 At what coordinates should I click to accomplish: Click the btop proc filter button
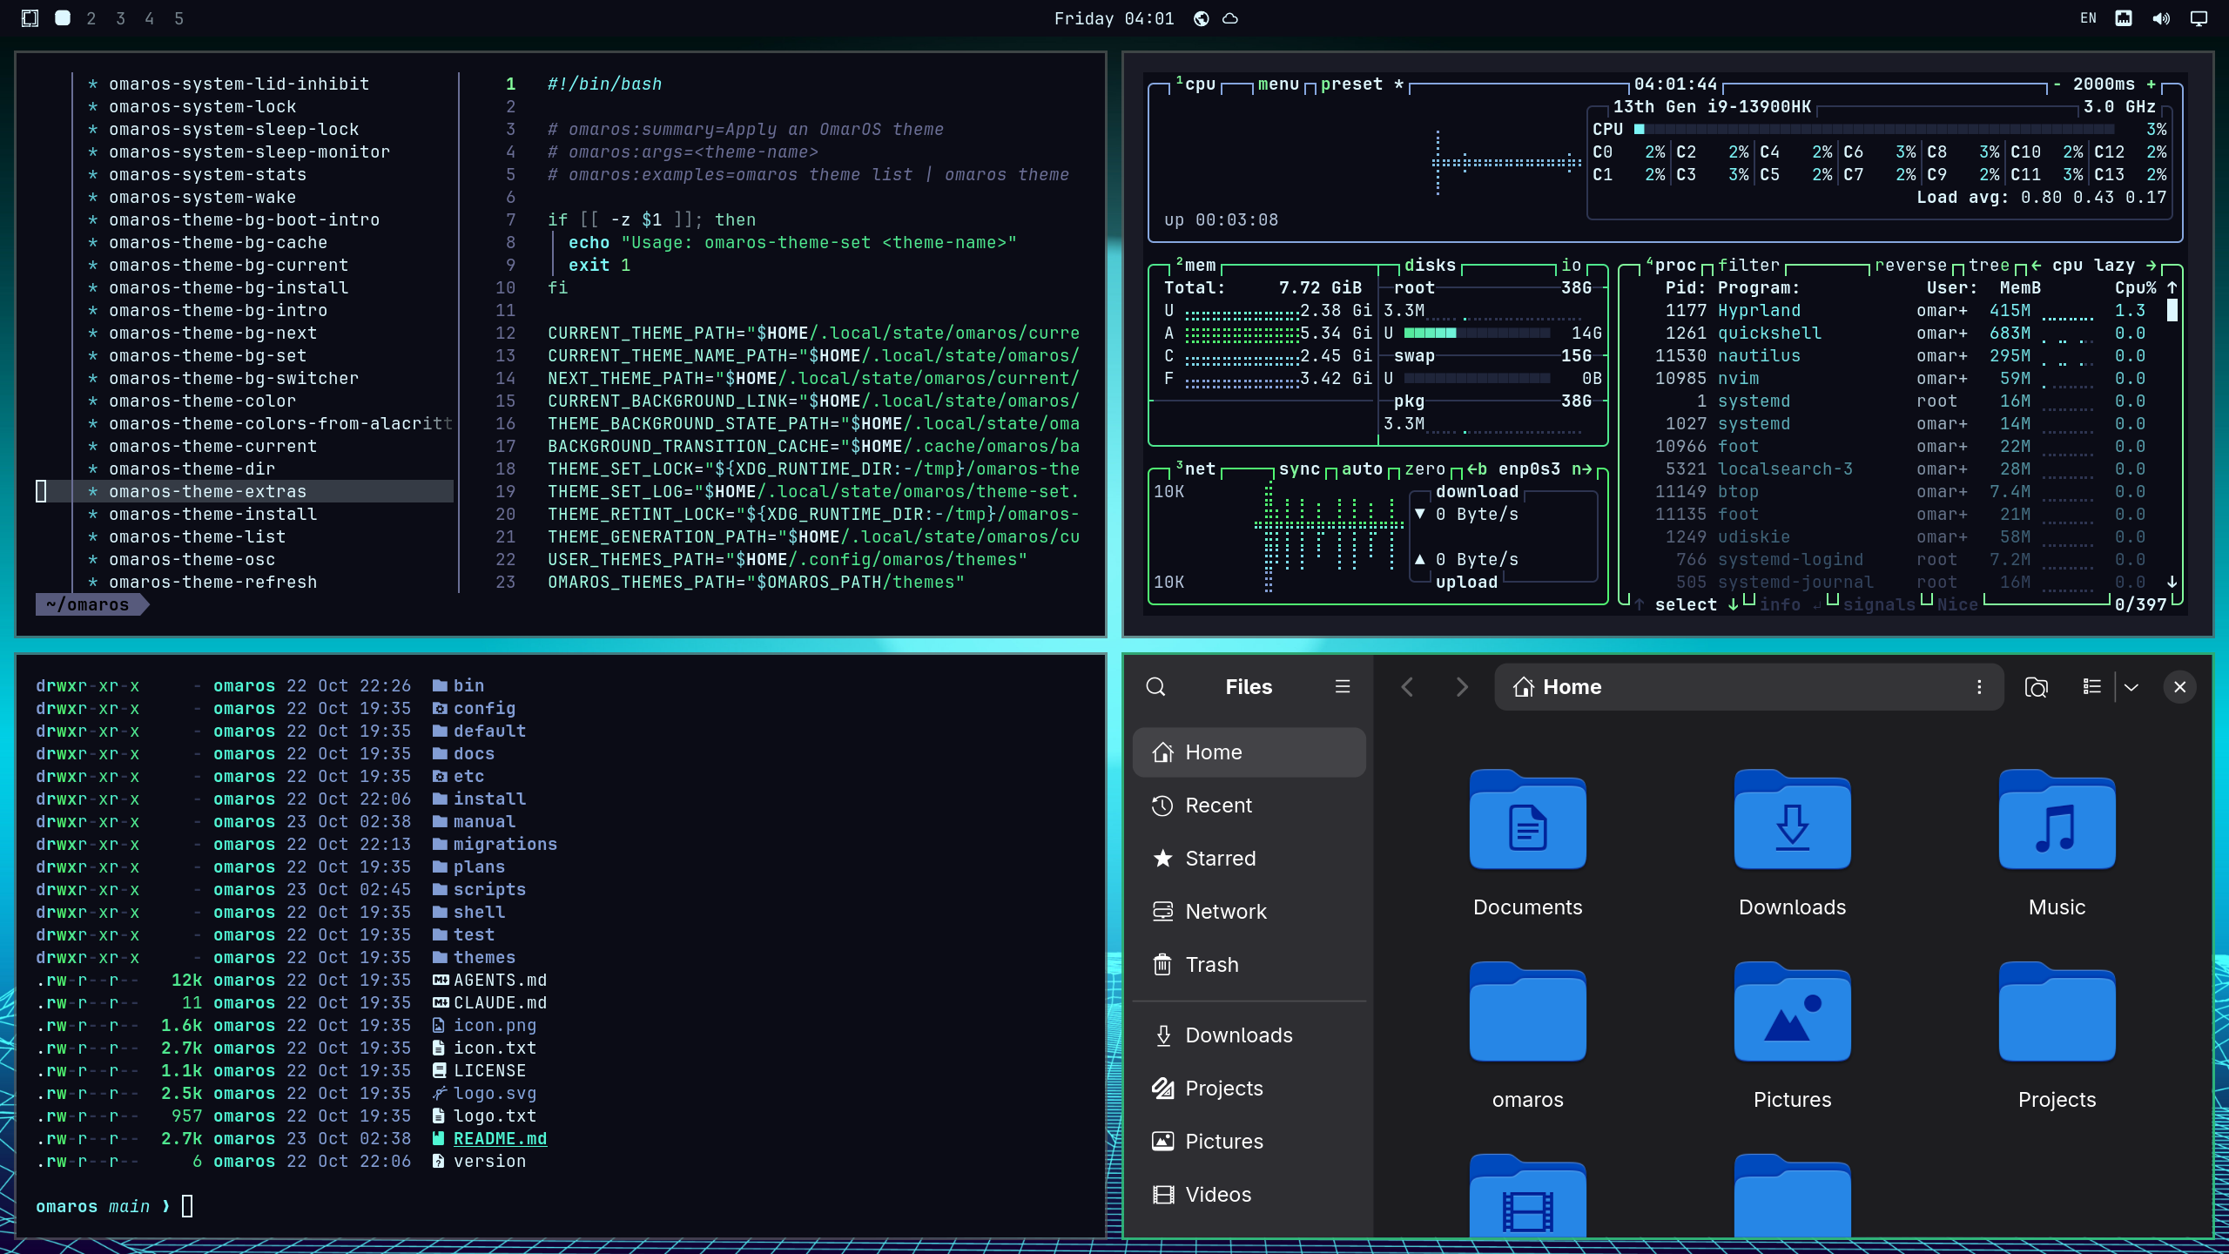pyautogui.click(x=1748, y=266)
